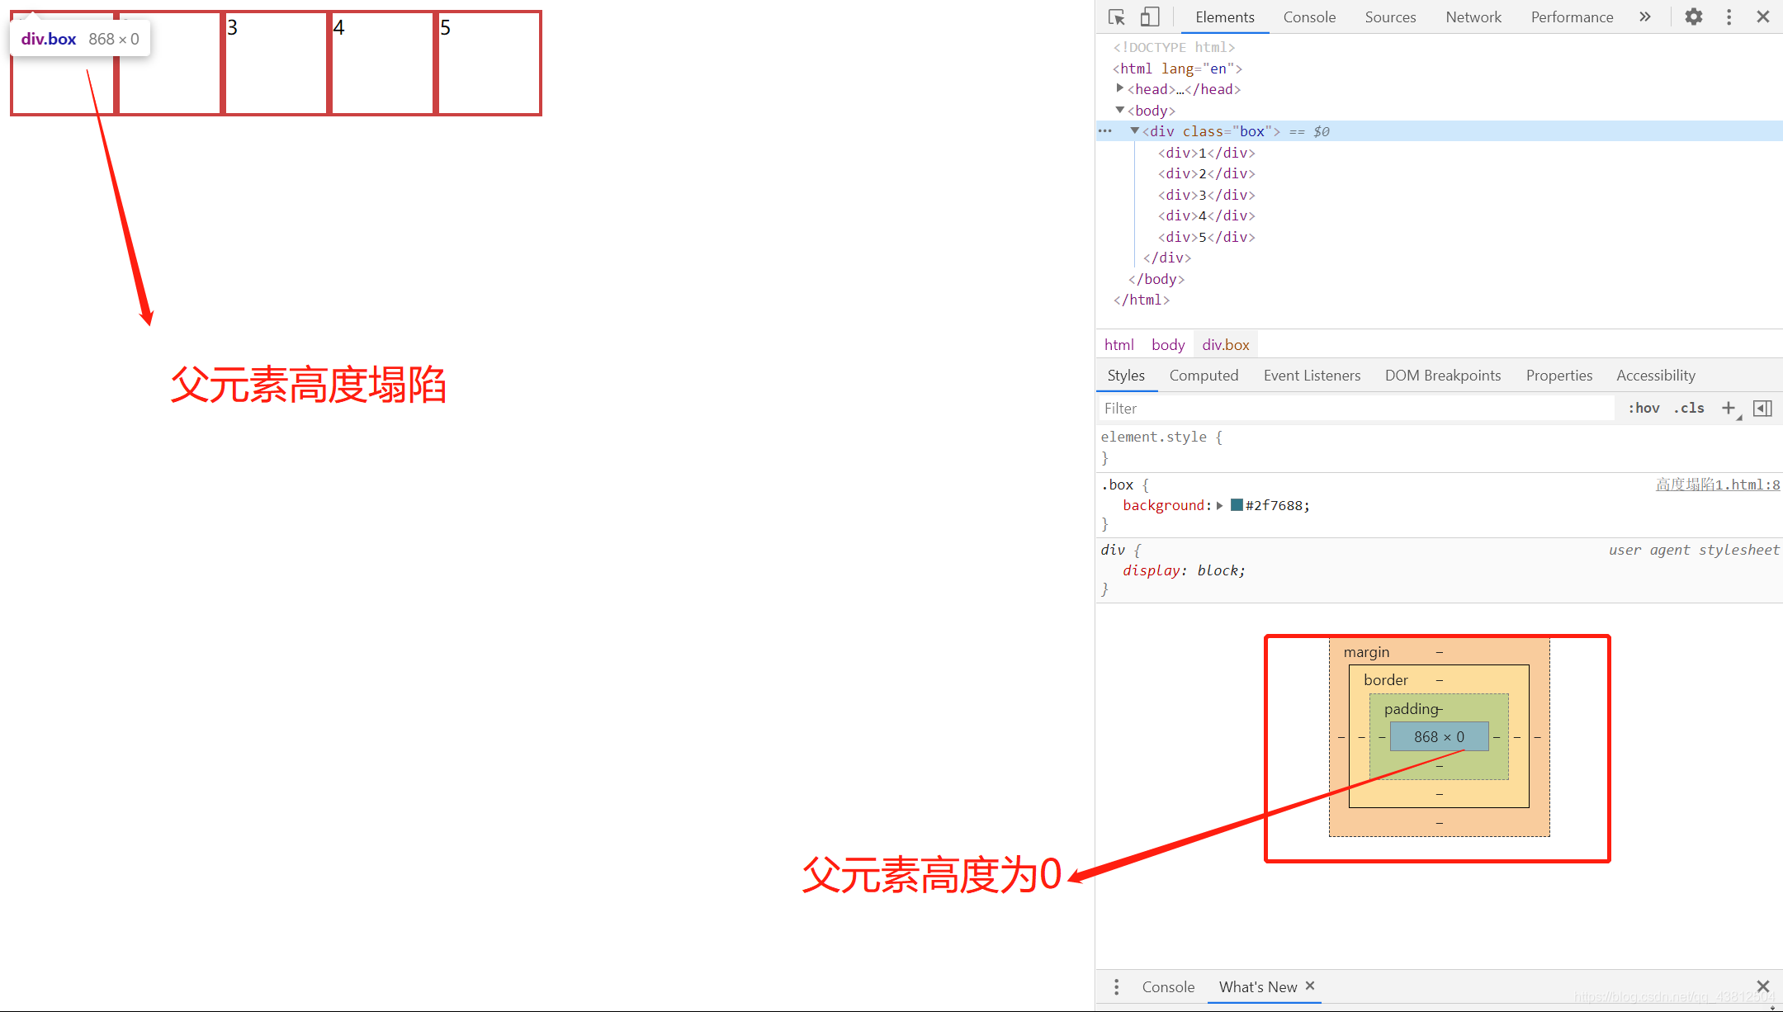Viewport: 1783px width, 1012px height.
Task: Open the three-dot customize DevTools menu
Action: [x=1729, y=17]
